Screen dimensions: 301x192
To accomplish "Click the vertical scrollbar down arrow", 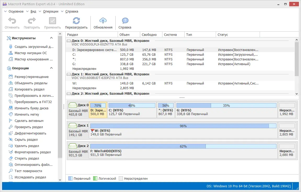I will click(x=296, y=94).
